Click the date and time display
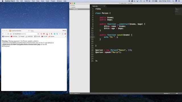Viewport: 182px width, 102px height. (x=165, y=1)
